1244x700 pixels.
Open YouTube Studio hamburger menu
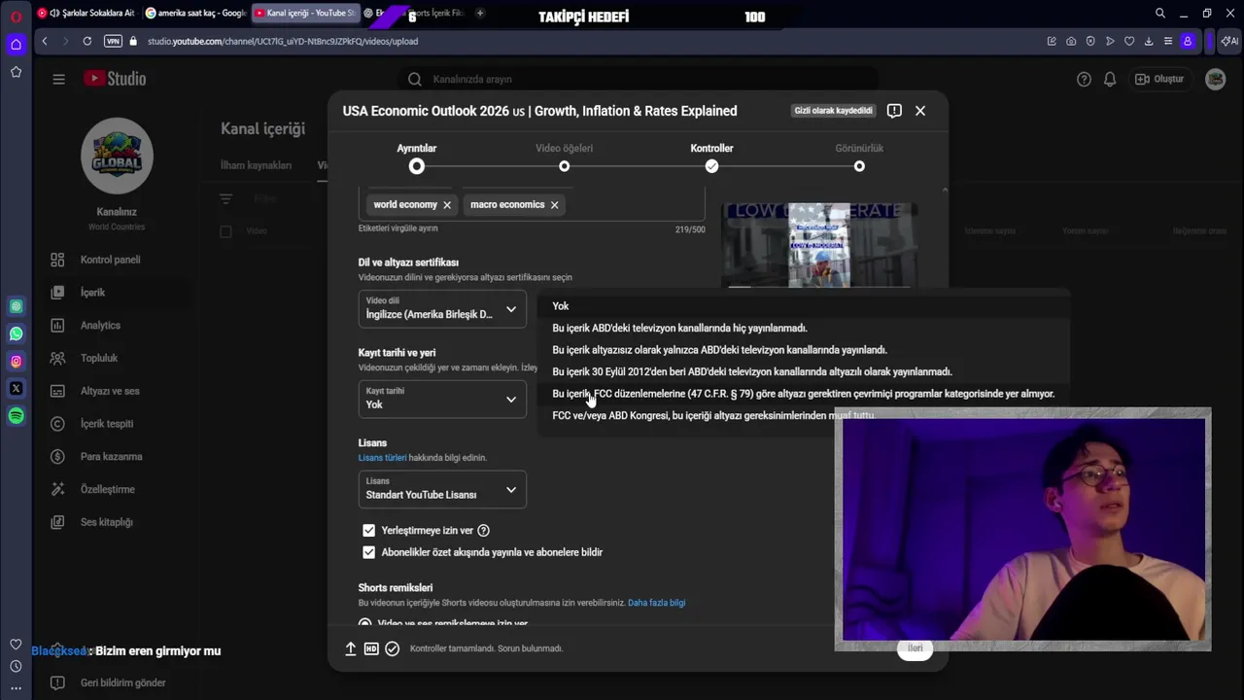coord(58,79)
